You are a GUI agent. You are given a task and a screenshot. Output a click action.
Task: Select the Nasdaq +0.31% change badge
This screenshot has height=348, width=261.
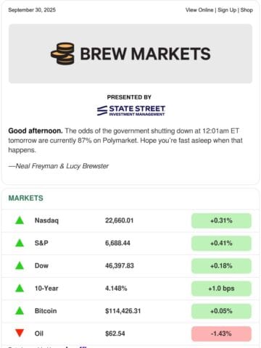point(221,220)
